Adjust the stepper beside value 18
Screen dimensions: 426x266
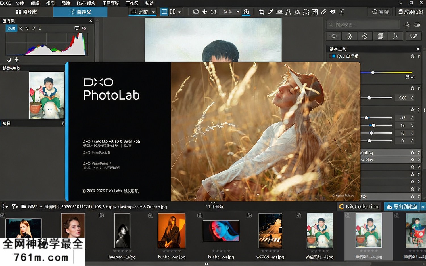(x=412, y=125)
